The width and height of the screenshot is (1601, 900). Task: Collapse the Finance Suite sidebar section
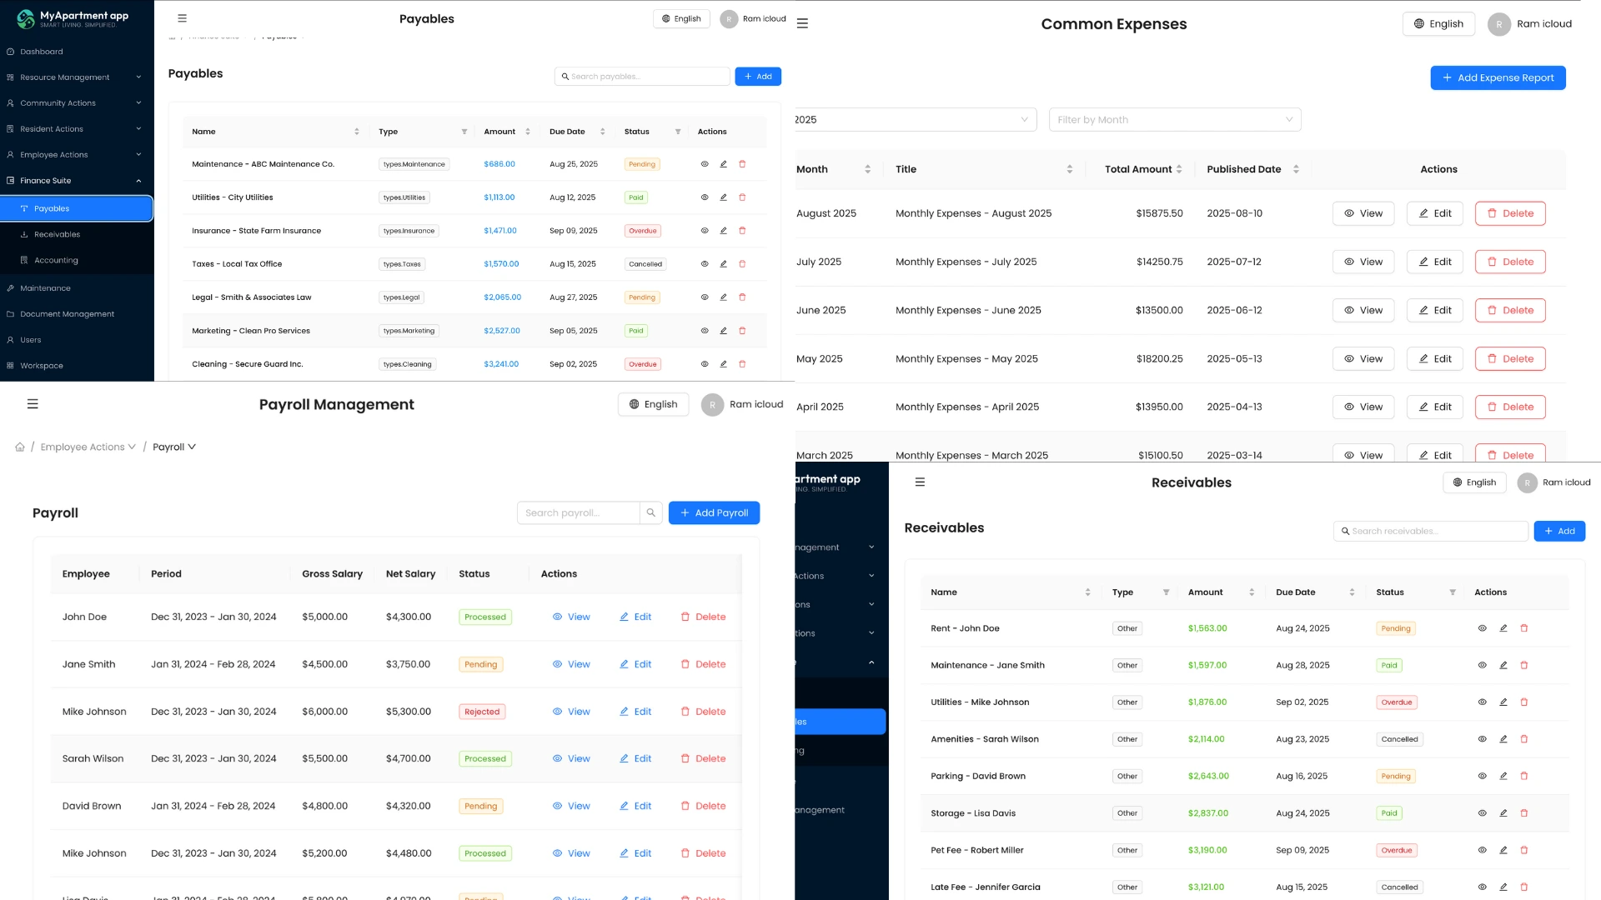click(x=77, y=181)
